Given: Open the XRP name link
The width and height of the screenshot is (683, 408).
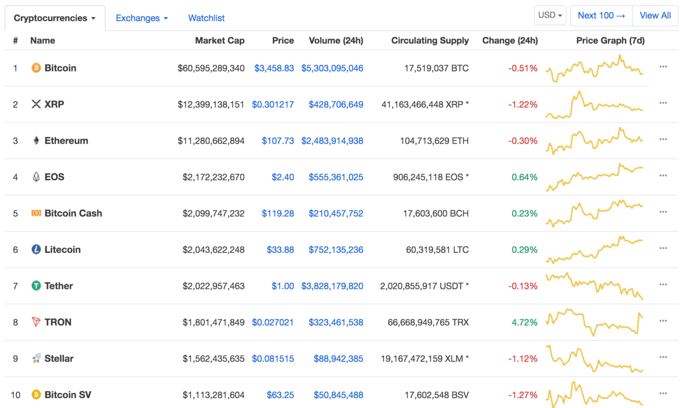Looking at the screenshot, I should (54, 104).
